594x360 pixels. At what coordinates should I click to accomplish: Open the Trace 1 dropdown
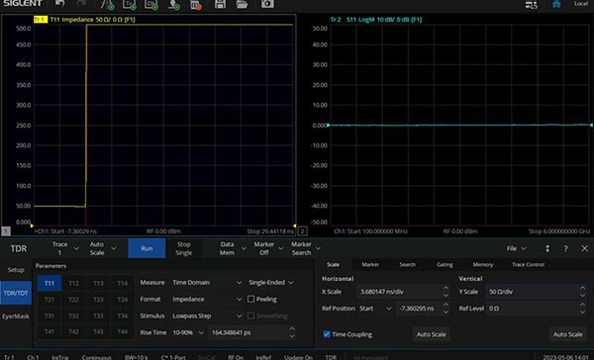tap(64, 248)
